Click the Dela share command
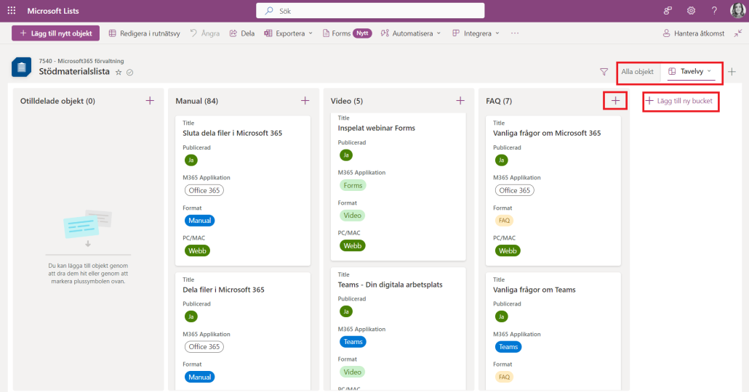Screen dimensions: 749x392 [x=241, y=33]
